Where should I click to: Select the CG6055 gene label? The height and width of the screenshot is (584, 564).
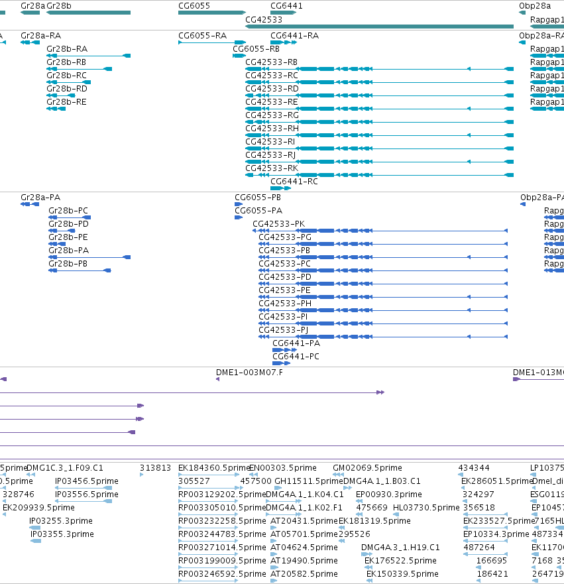tap(194, 6)
